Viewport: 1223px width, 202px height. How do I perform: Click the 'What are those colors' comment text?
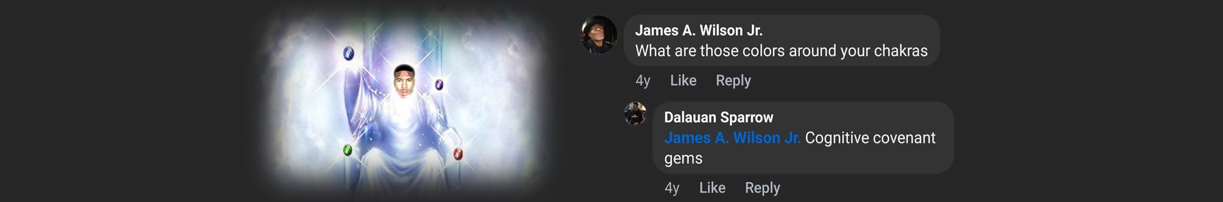pyautogui.click(x=781, y=51)
